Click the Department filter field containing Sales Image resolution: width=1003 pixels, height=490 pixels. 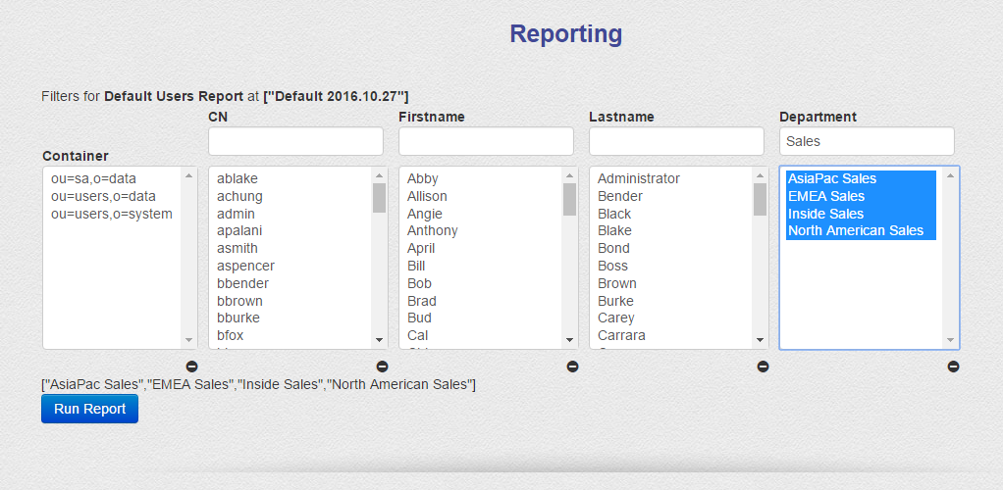(x=867, y=141)
